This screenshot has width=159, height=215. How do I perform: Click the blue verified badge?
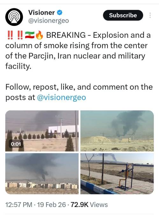(59, 12)
